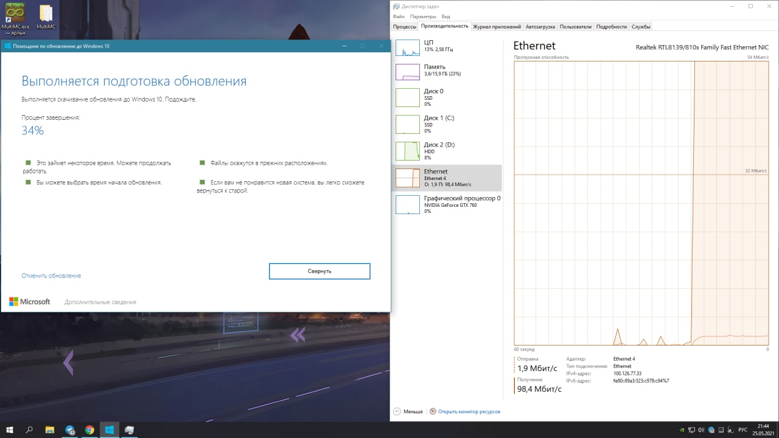Switch to Производительность tab

click(x=445, y=26)
